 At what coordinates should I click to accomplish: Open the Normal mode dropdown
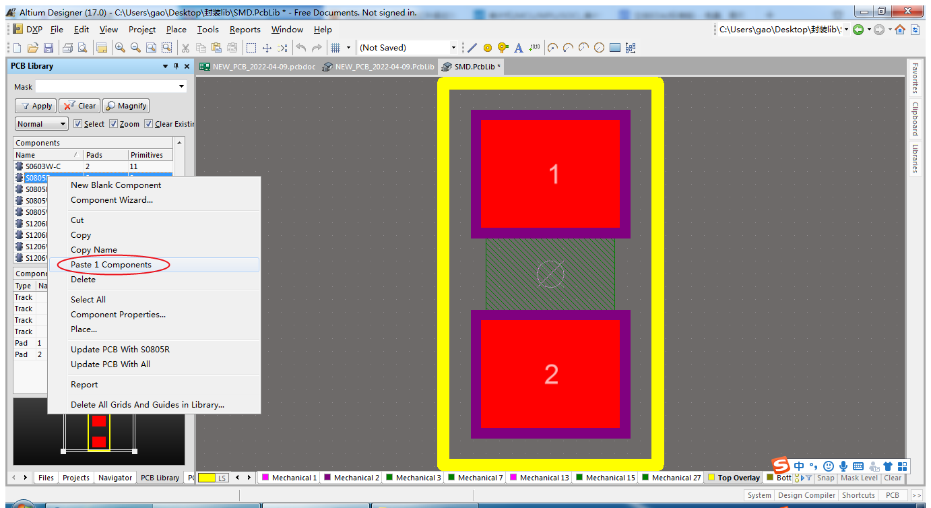point(42,124)
